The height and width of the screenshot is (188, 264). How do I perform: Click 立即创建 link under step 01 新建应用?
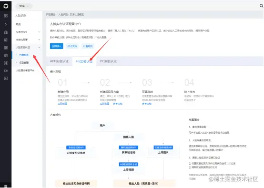point(62,104)
